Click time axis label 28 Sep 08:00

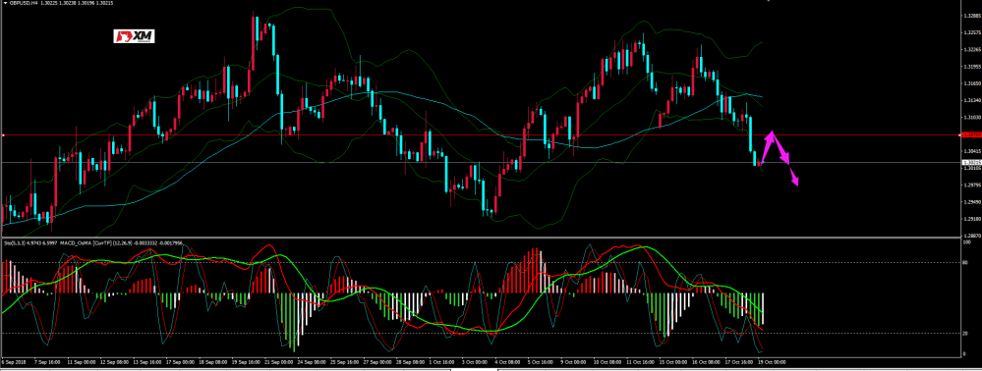coord(410,361)
